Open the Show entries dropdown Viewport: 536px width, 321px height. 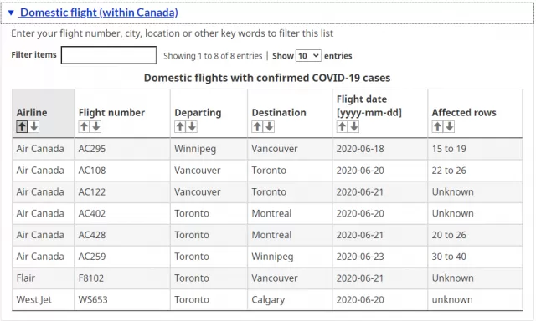[308, 56]
